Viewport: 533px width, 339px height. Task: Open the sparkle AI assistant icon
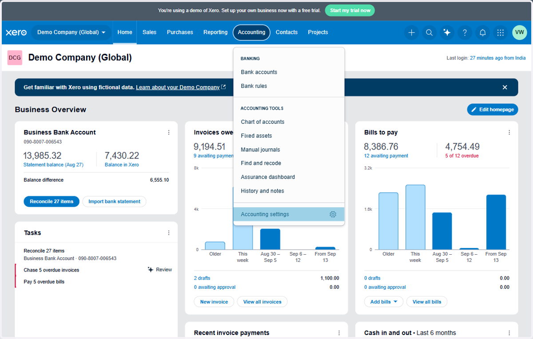pyautogui.click(x=447, y=32)
